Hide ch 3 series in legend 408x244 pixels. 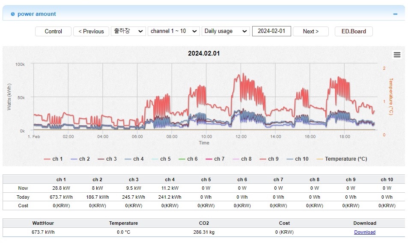tap(107, 159)
